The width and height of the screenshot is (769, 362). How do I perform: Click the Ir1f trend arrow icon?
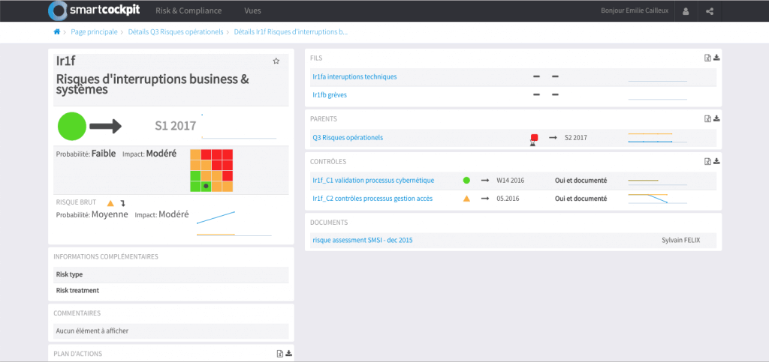click(105, 126)
